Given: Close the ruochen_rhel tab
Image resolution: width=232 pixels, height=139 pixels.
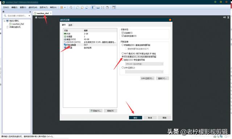Looking at the screenshot, I should pos(51,13).
